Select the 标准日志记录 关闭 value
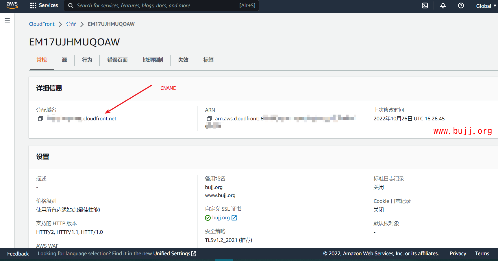498x261 pixels. [379, 187]
